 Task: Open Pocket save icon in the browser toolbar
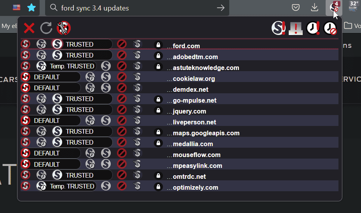click(296, 8)
